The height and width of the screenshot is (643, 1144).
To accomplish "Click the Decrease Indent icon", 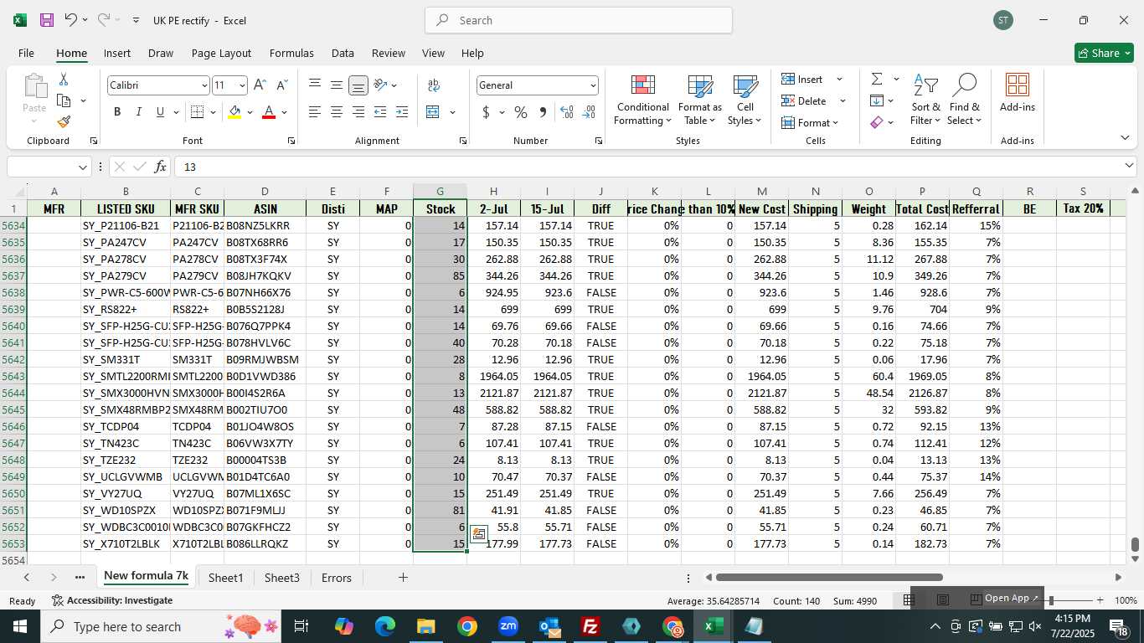I will pos(380,112).
